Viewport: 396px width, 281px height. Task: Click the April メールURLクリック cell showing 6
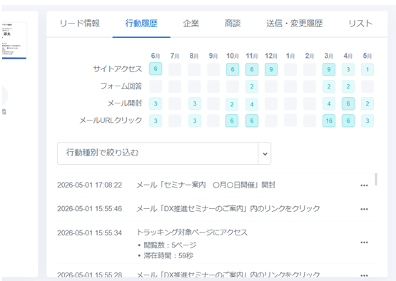(x=348, y=121)
